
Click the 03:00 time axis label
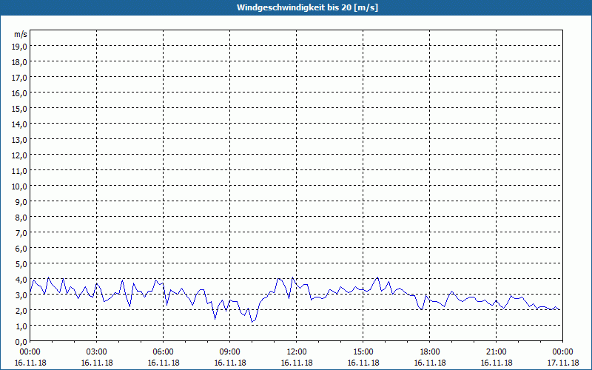[97, 352]
